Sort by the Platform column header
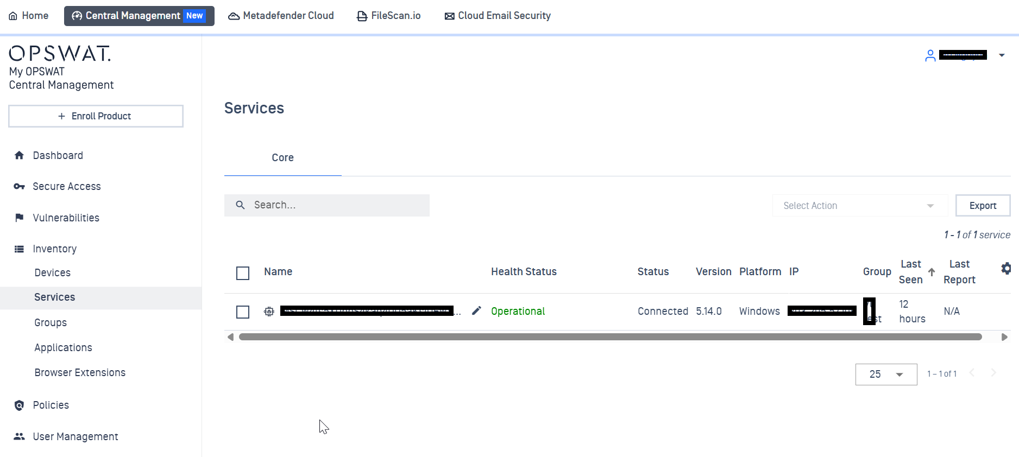1019x457 pixels. tap(760, 271)
